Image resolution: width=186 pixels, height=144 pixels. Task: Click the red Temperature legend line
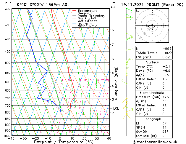(x=75, y=11)
